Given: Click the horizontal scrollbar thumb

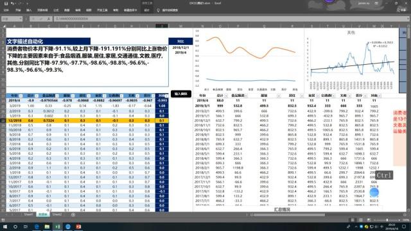Looking at the screenshot, I should pos(289,215).
